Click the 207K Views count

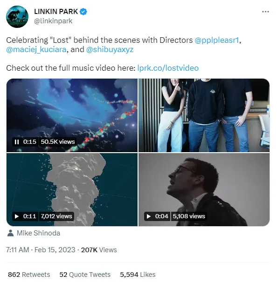point(99,250)
